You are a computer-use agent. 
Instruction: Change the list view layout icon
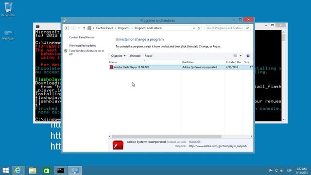click(235, 56)
